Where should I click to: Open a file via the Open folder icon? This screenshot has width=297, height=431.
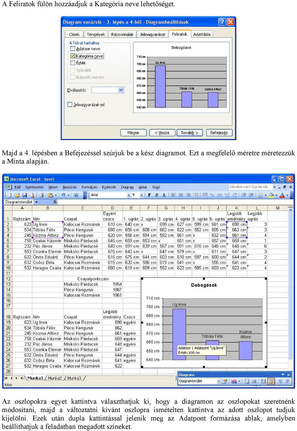(17, 195)
